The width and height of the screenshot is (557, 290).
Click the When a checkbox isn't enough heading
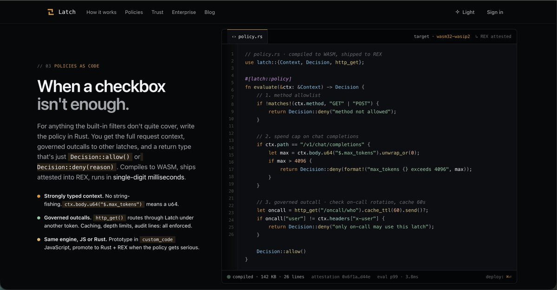click(101, 95)
